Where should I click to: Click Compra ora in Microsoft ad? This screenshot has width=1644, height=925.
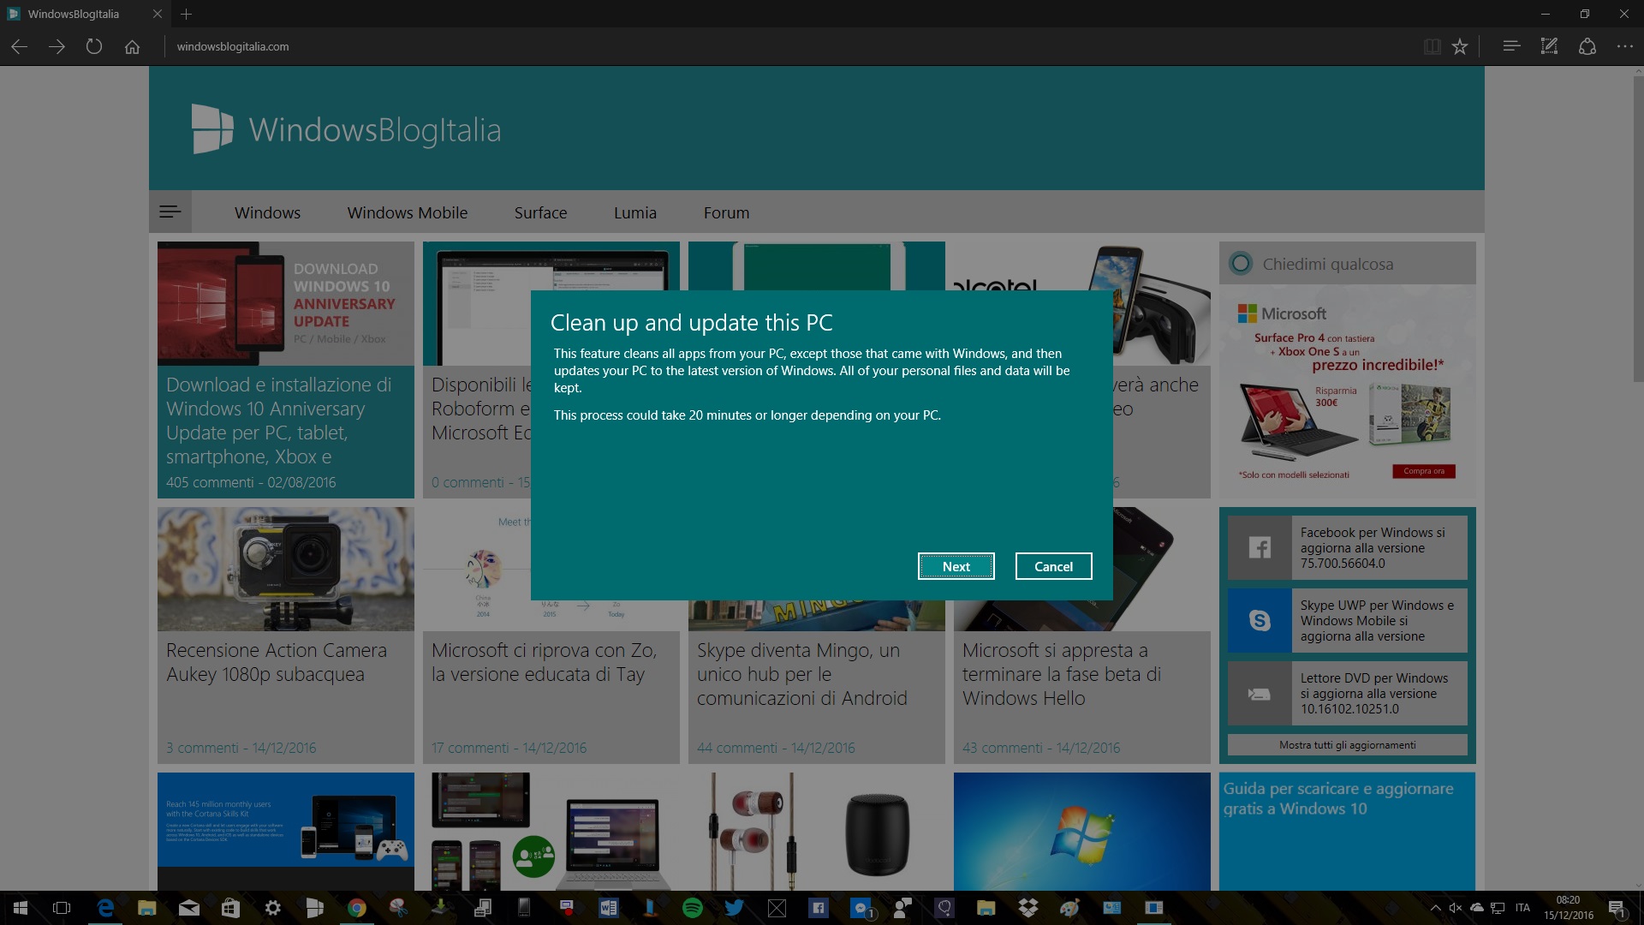coord(1424,471)
